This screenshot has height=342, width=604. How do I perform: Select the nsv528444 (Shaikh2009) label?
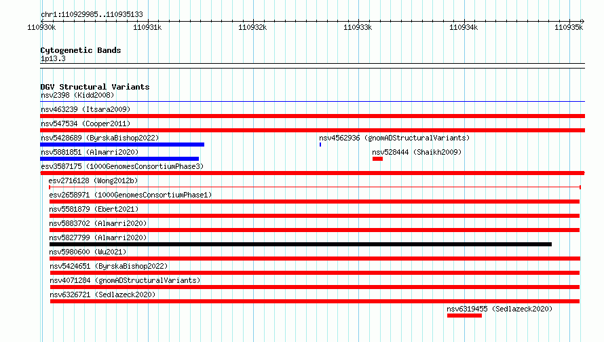coord(417,152)
